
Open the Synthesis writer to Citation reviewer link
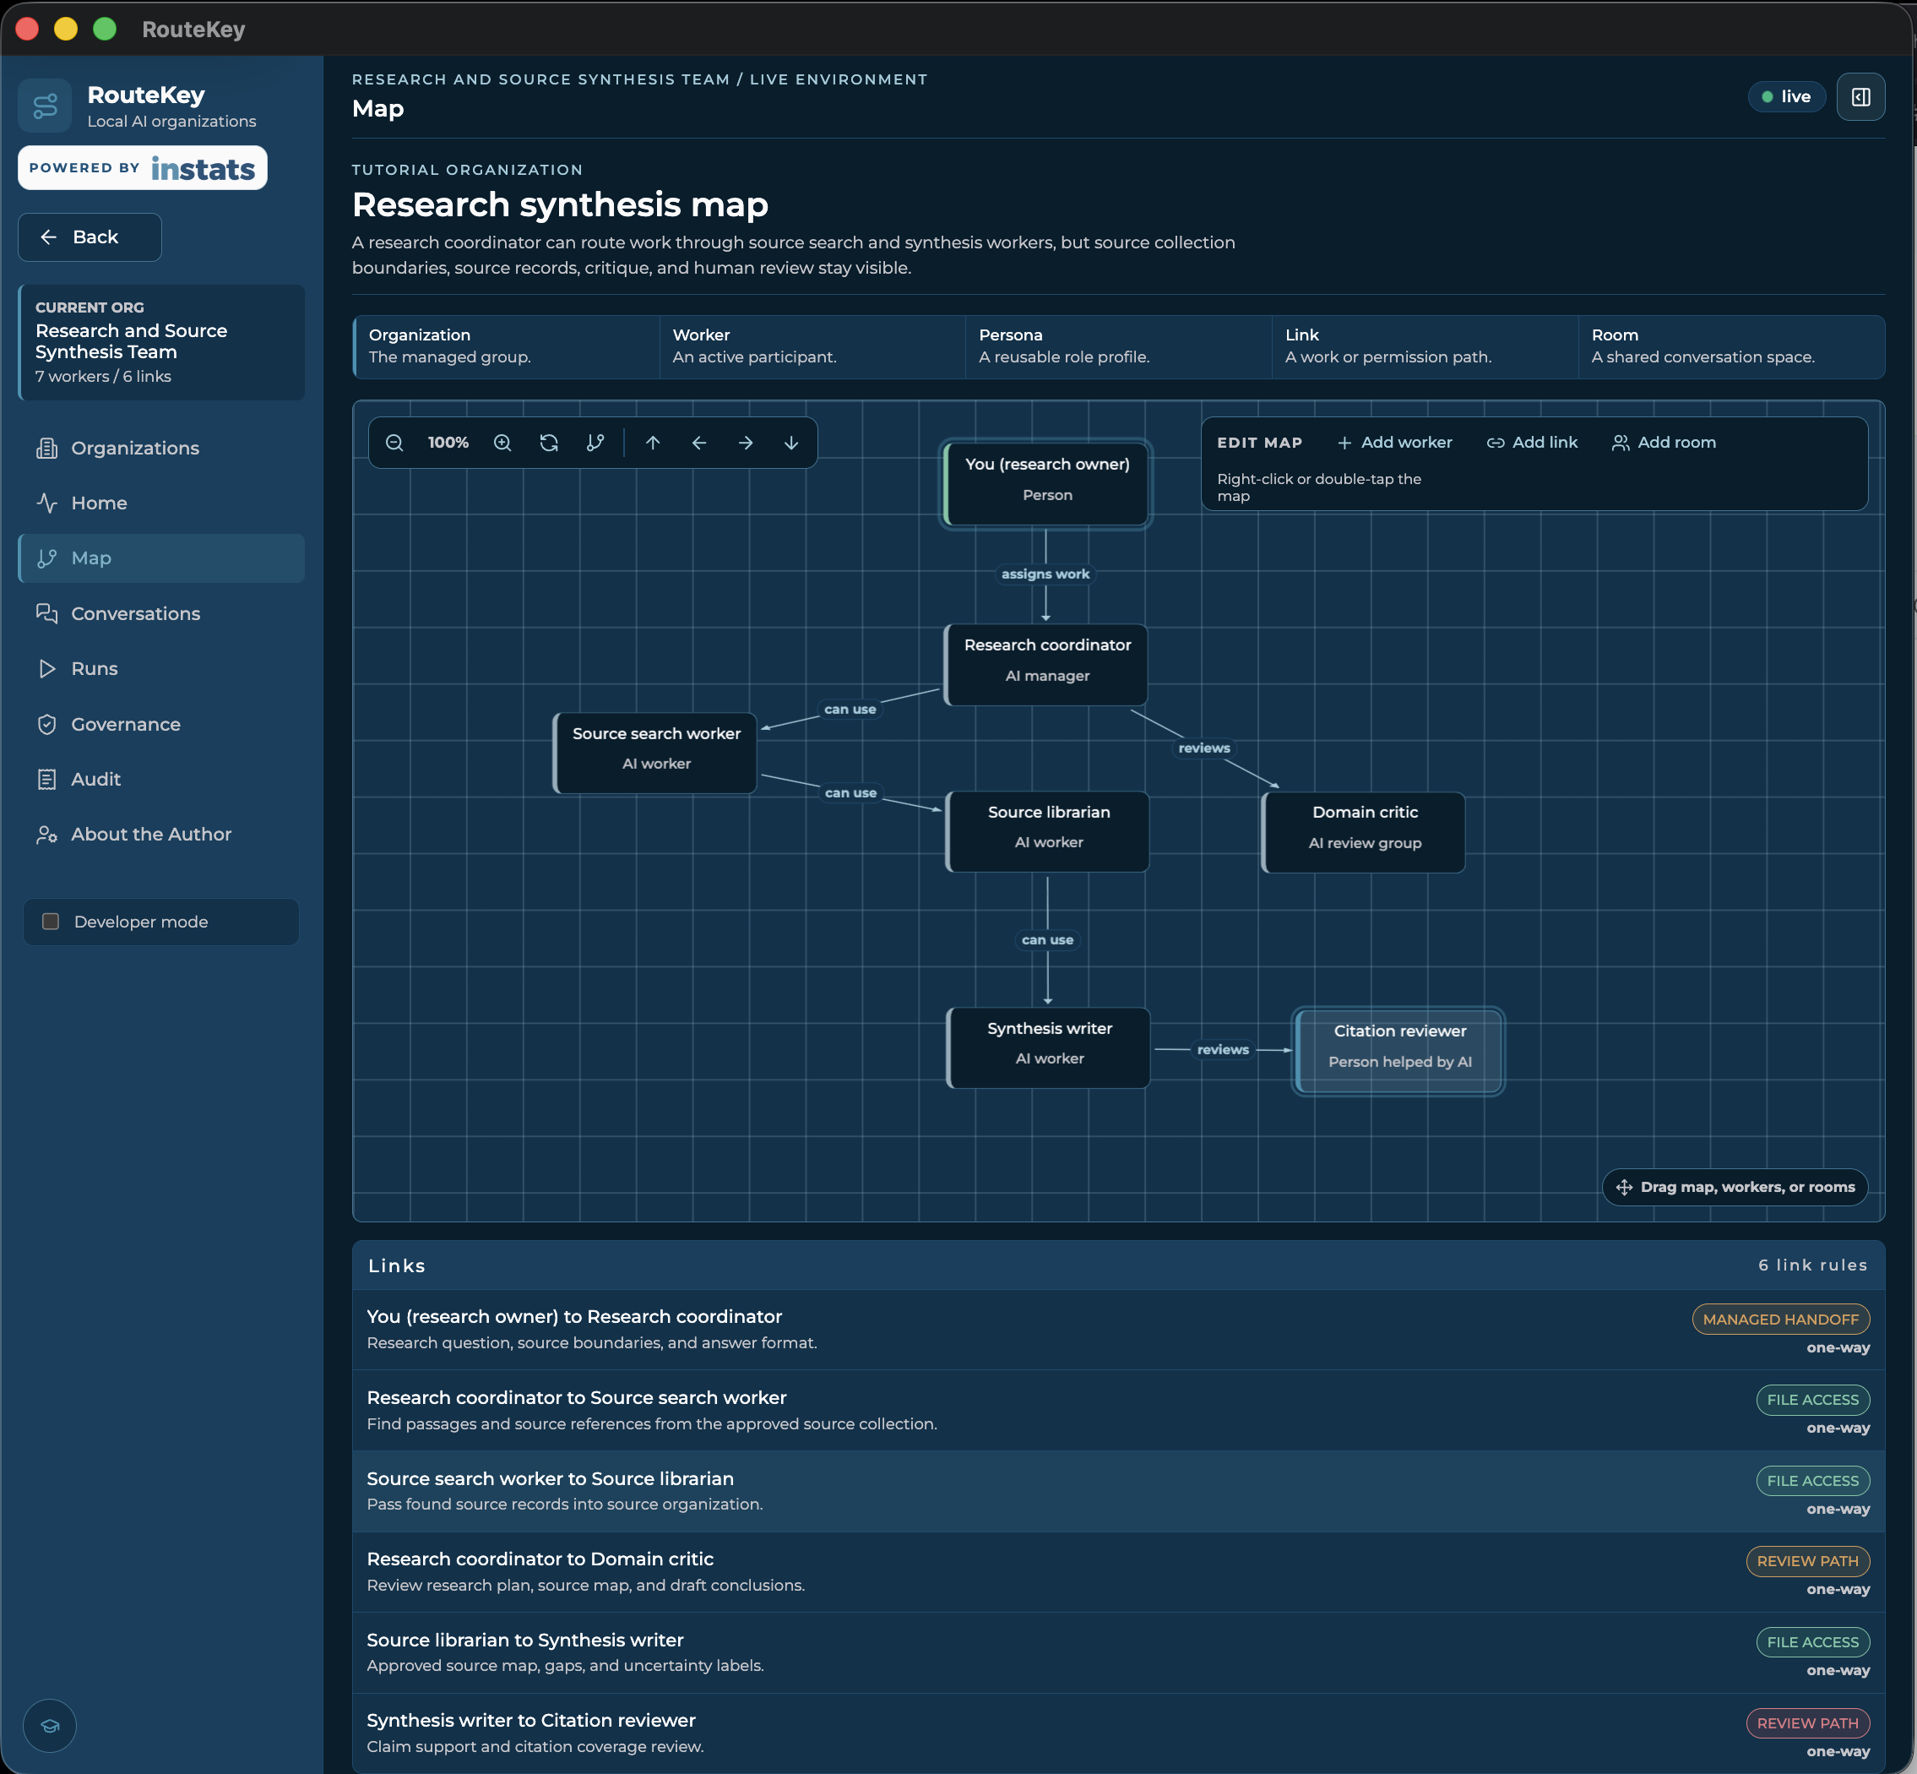pyautogui.click(x=1119, y=1733)
